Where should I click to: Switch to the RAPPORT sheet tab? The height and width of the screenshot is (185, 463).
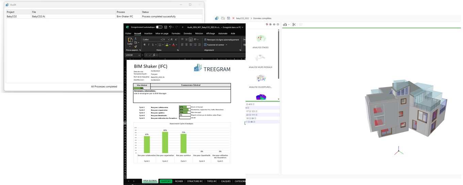(166, 181)
